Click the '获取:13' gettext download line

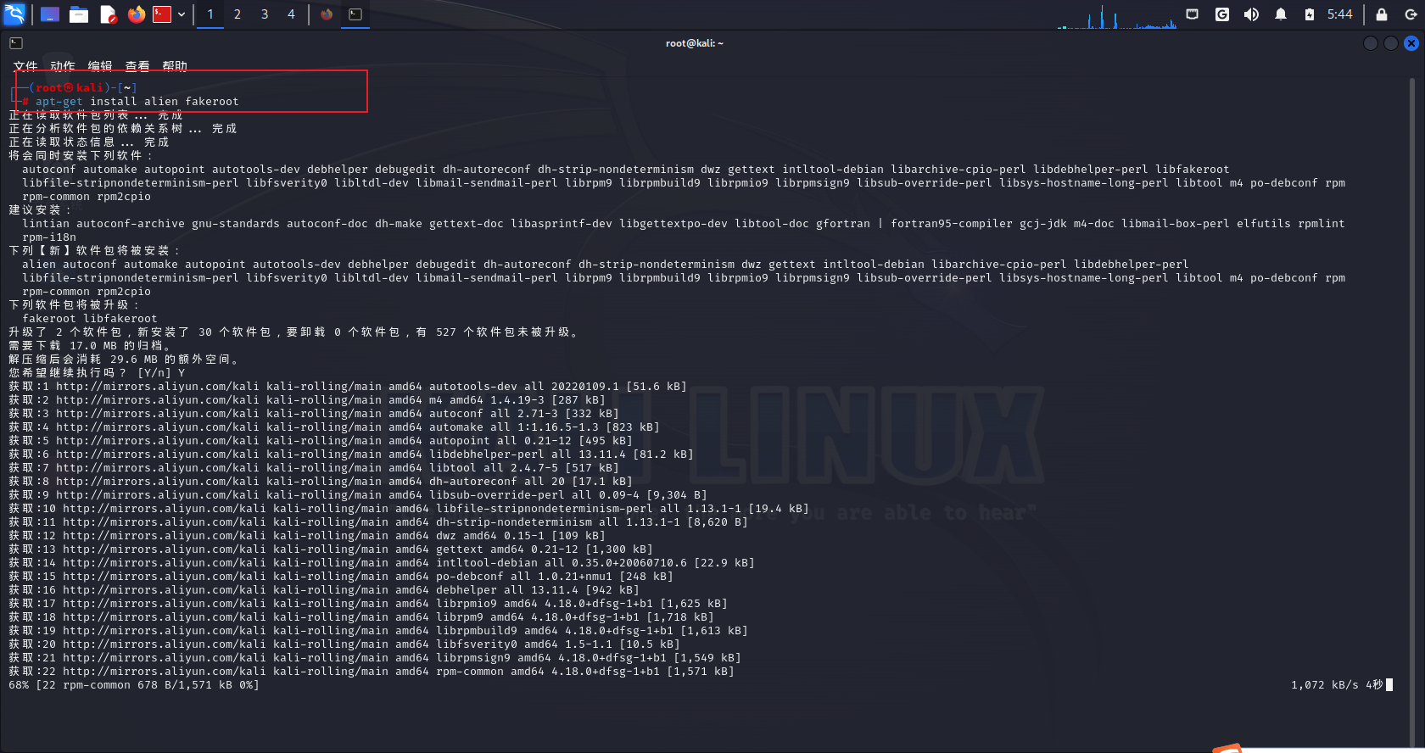(x=331, y=549)
